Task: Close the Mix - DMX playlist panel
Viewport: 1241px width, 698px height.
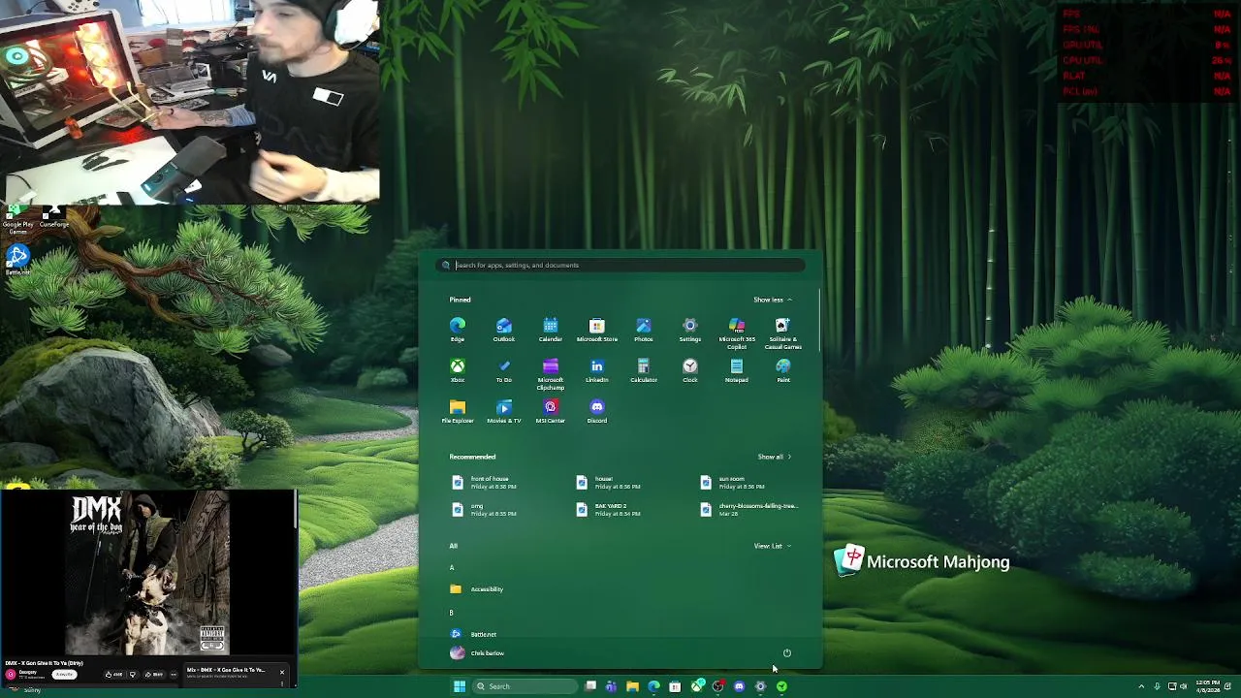Action: click(282, 672)
